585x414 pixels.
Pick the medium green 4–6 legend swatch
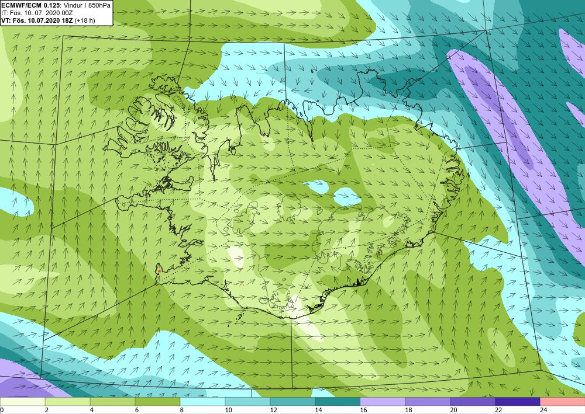112,402
